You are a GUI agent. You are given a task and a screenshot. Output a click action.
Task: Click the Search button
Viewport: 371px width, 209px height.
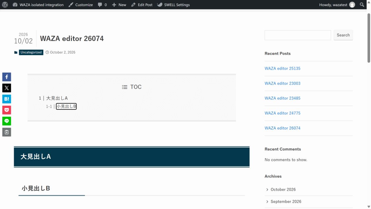(x=343, y=35)
